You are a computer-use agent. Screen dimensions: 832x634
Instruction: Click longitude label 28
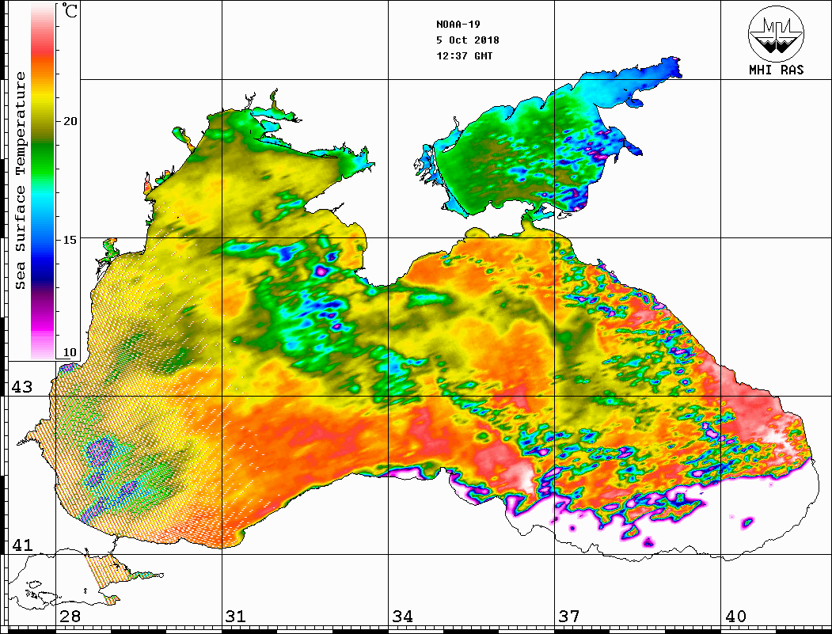coord(70,617)
